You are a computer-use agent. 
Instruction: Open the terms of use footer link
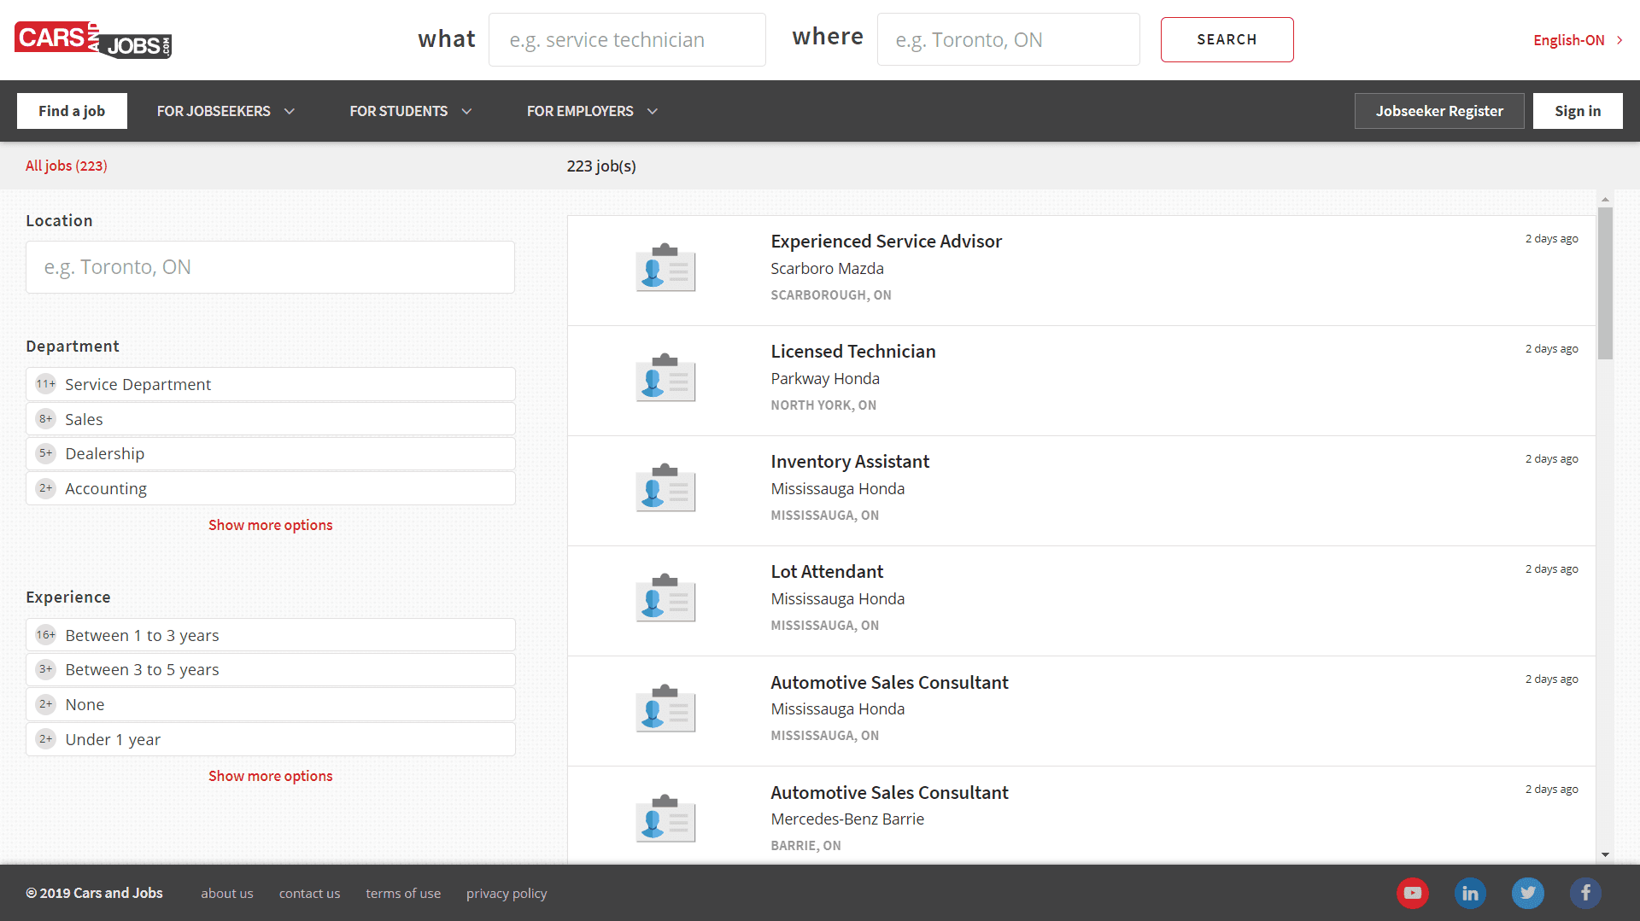pos(403,894)
